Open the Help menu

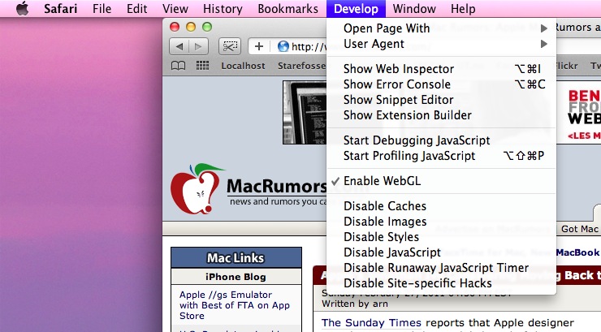pos(463,8)
